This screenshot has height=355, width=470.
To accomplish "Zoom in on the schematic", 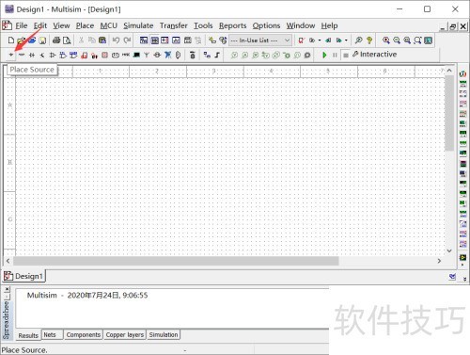I will coord(386,40).
